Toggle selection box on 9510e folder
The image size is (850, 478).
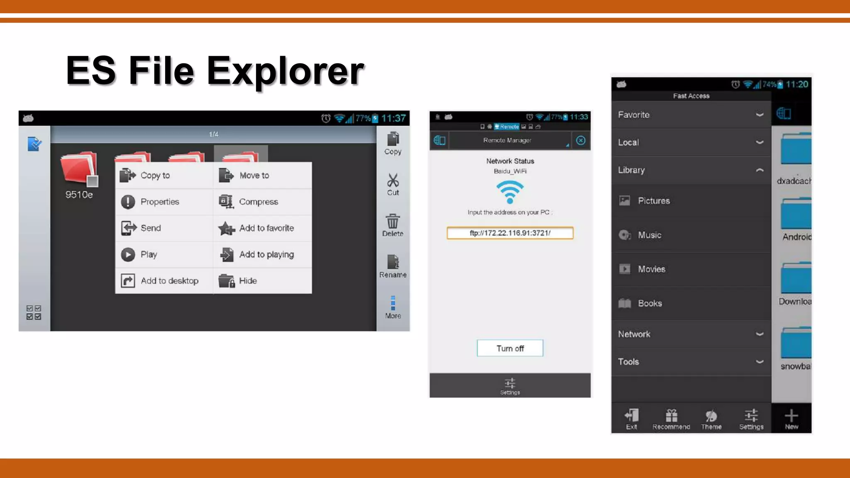[92, 181]
